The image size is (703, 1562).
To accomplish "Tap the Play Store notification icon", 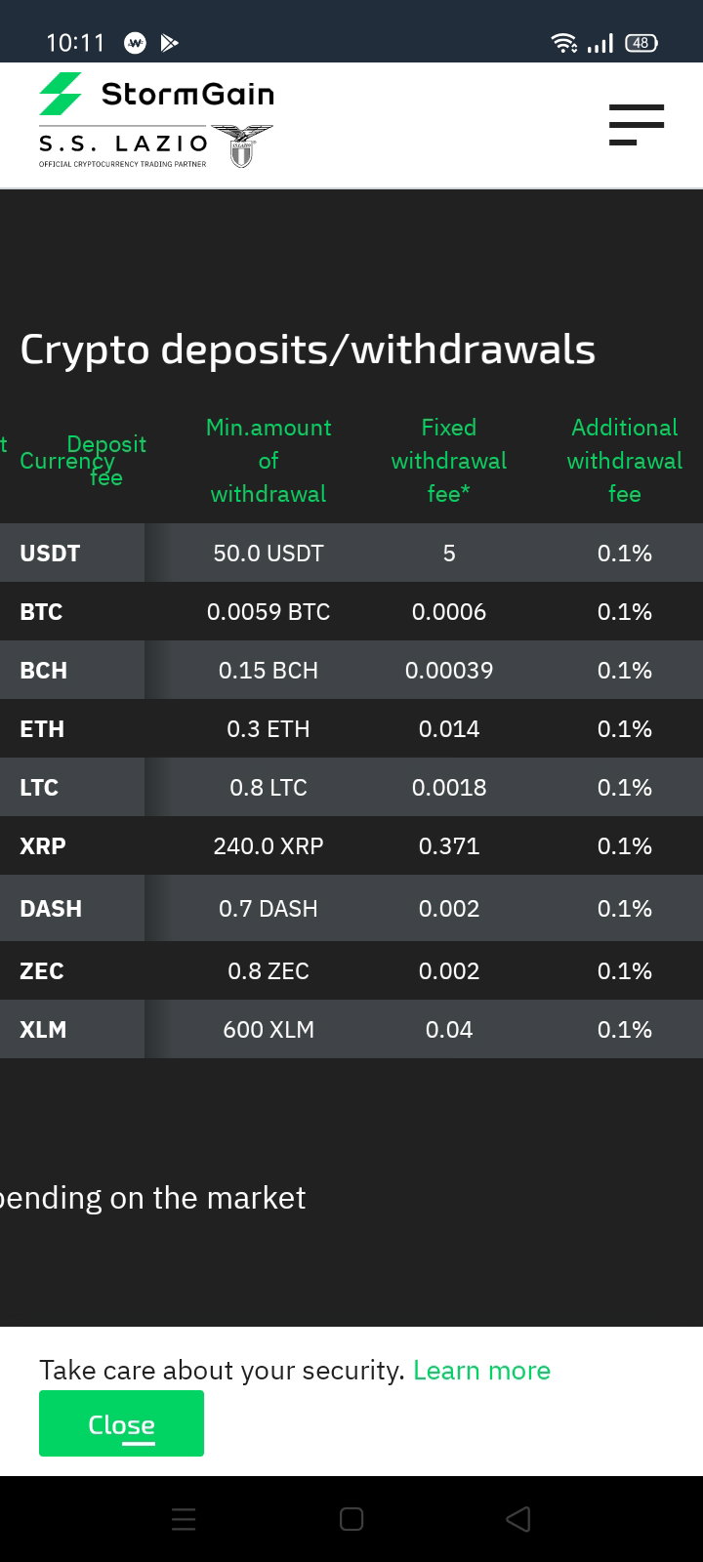I will (x=169, y=42).
